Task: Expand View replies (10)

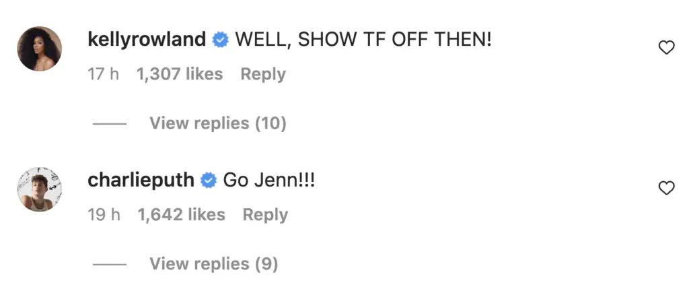Action: click(x=218, y=123)
